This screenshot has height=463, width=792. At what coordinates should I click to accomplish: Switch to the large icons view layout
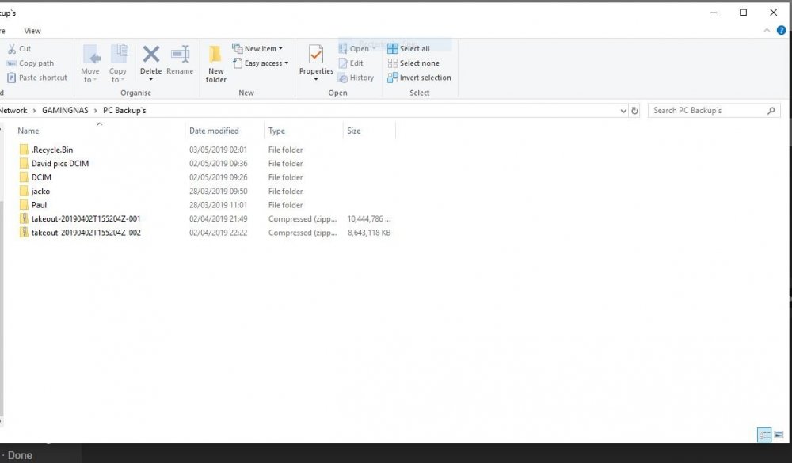point(779,435)
